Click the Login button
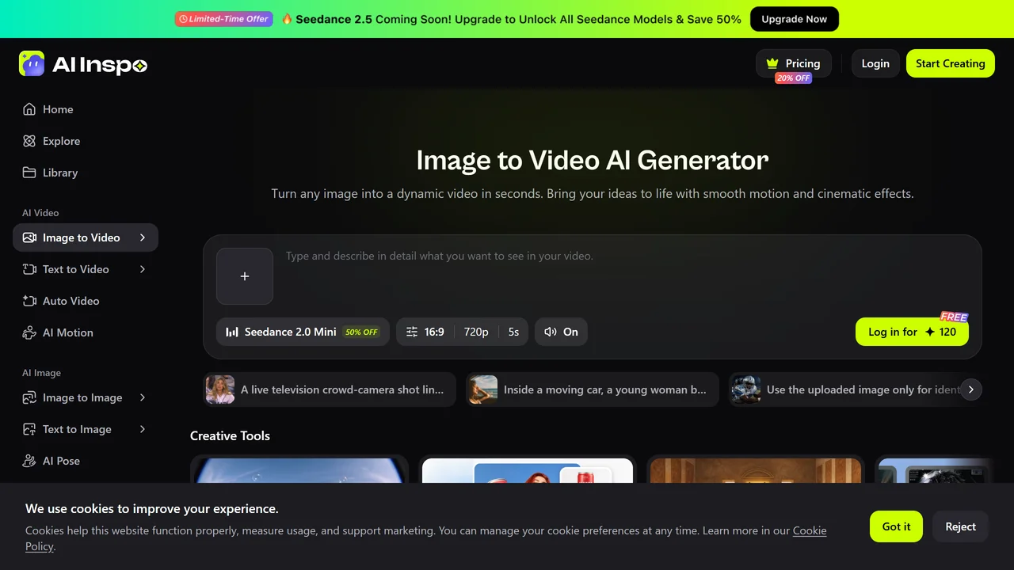 tap(875, 63)
